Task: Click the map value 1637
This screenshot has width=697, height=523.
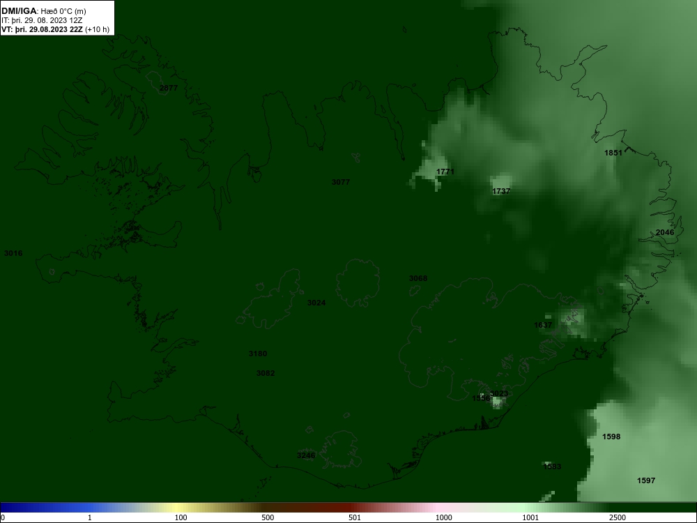Action: [x=543, y=325]
